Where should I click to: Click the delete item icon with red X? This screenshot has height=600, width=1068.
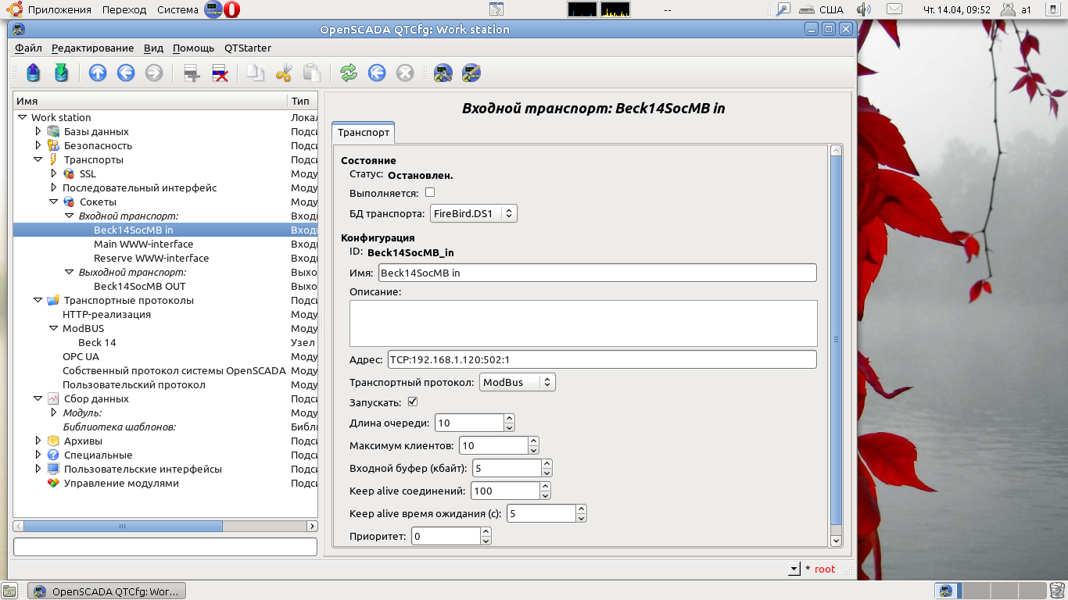(x=220, y=73)
